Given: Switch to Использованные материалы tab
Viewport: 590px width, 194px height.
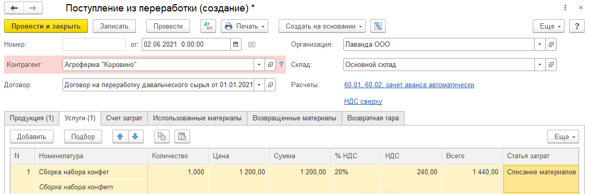Looking at the screenshot, I should [197, 118].
